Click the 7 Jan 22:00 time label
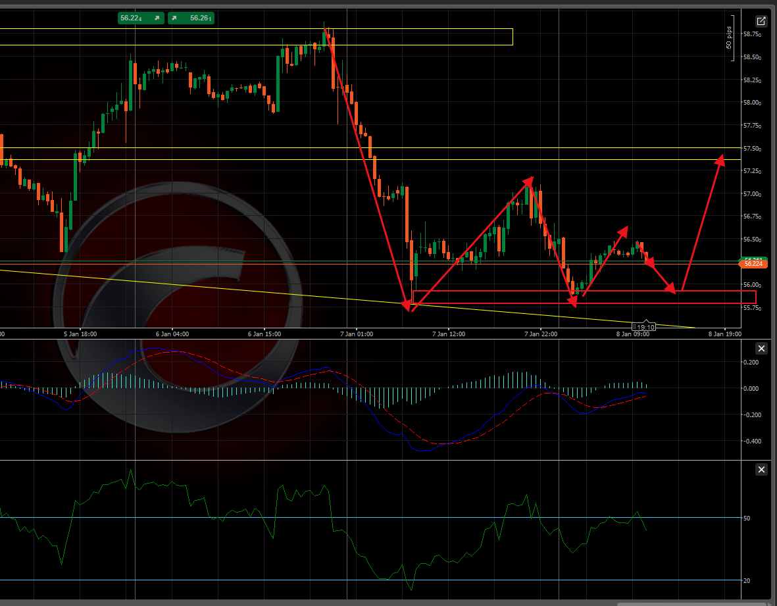The width and height of the screenshot is (777, 606). click(x=541, y=334)
